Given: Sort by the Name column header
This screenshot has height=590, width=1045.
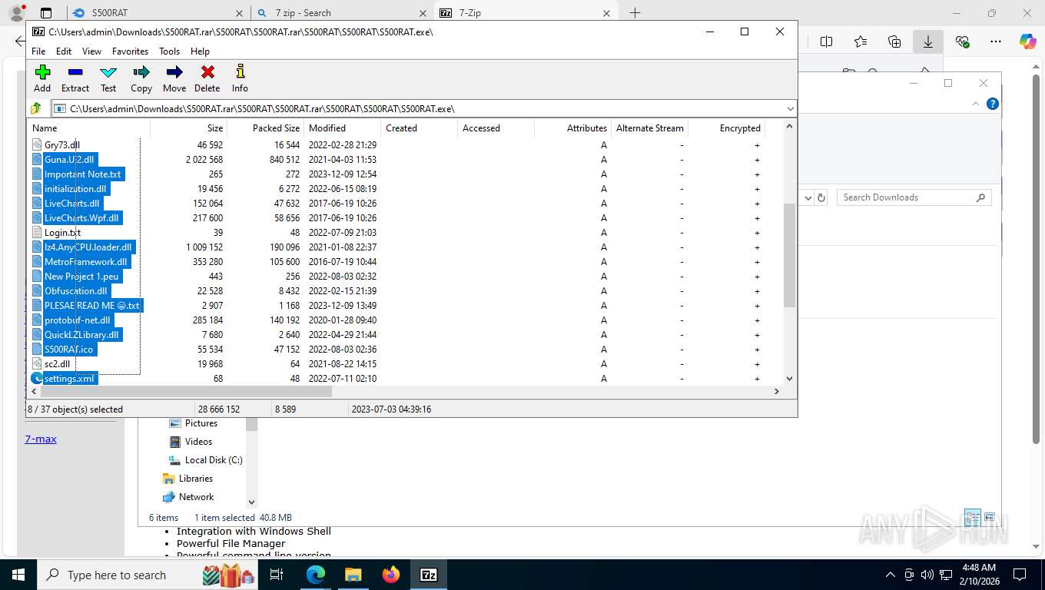Looking at the screenshot, I should pyautogui.click(x=88, y=128).
